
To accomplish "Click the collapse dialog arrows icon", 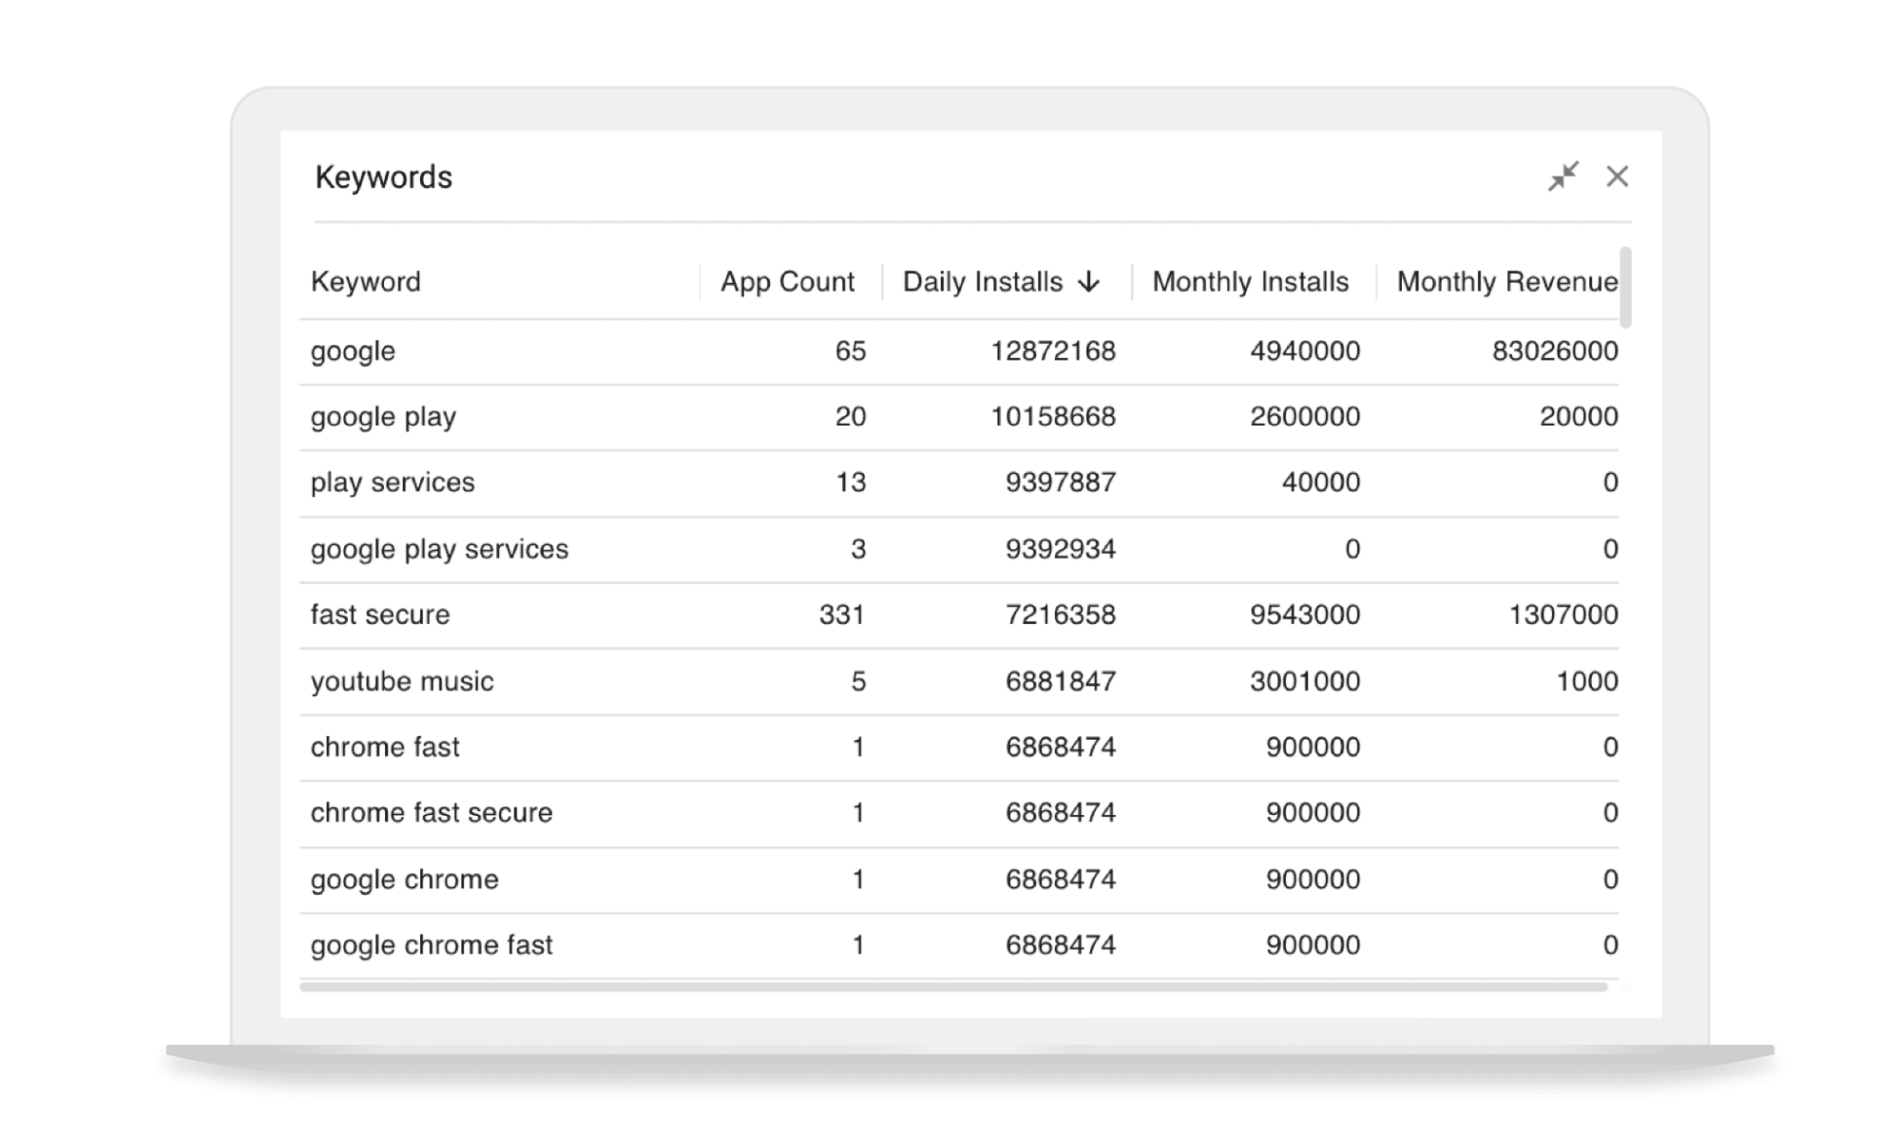I will (x=1563, y=177).
